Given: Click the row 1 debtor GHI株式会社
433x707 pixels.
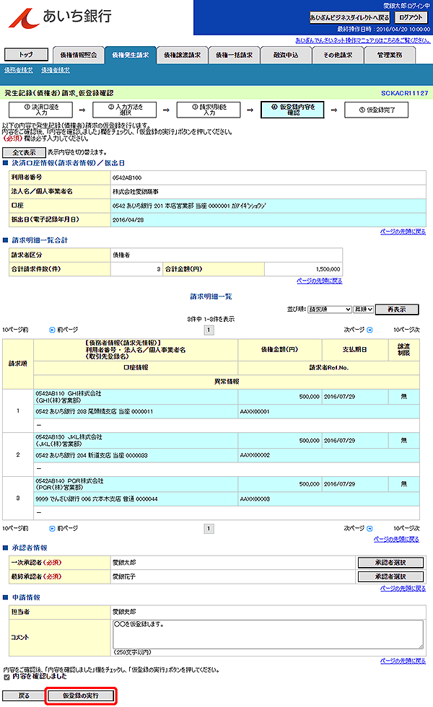Looking at the screenshot, I should (x=84, y=394).
